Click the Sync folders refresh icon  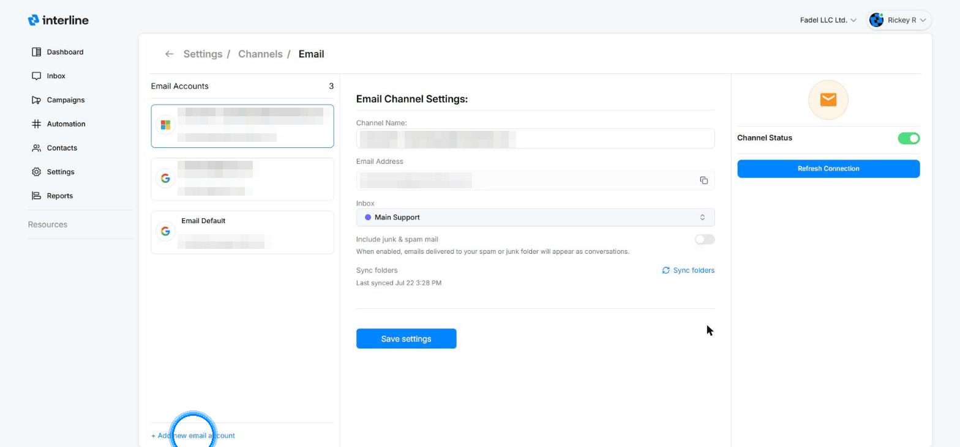point(666,270)
